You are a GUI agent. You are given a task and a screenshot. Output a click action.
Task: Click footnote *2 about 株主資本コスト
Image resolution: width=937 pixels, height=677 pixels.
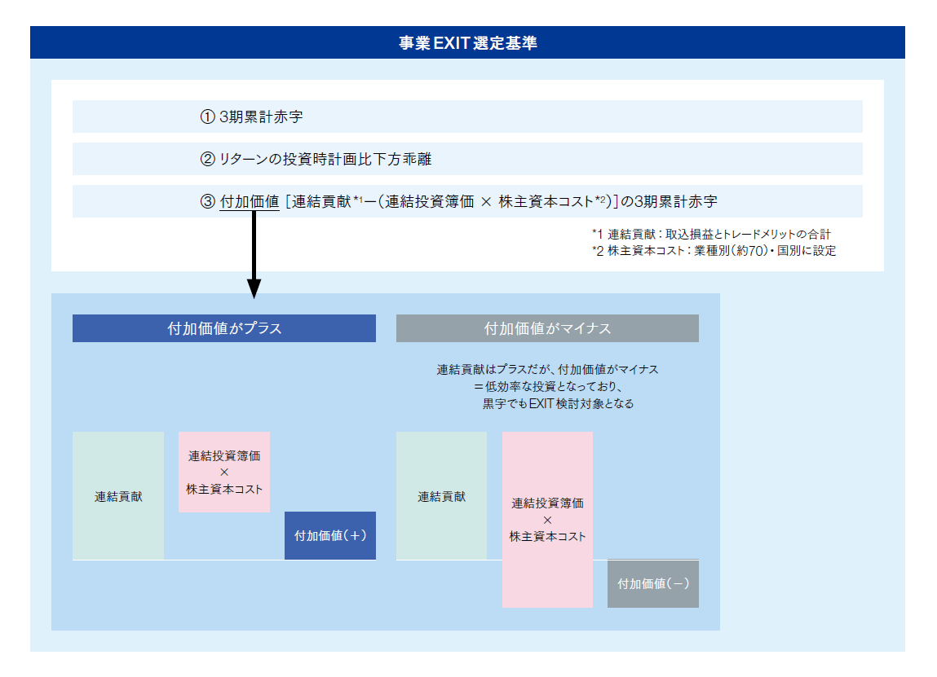click(714, 251)
